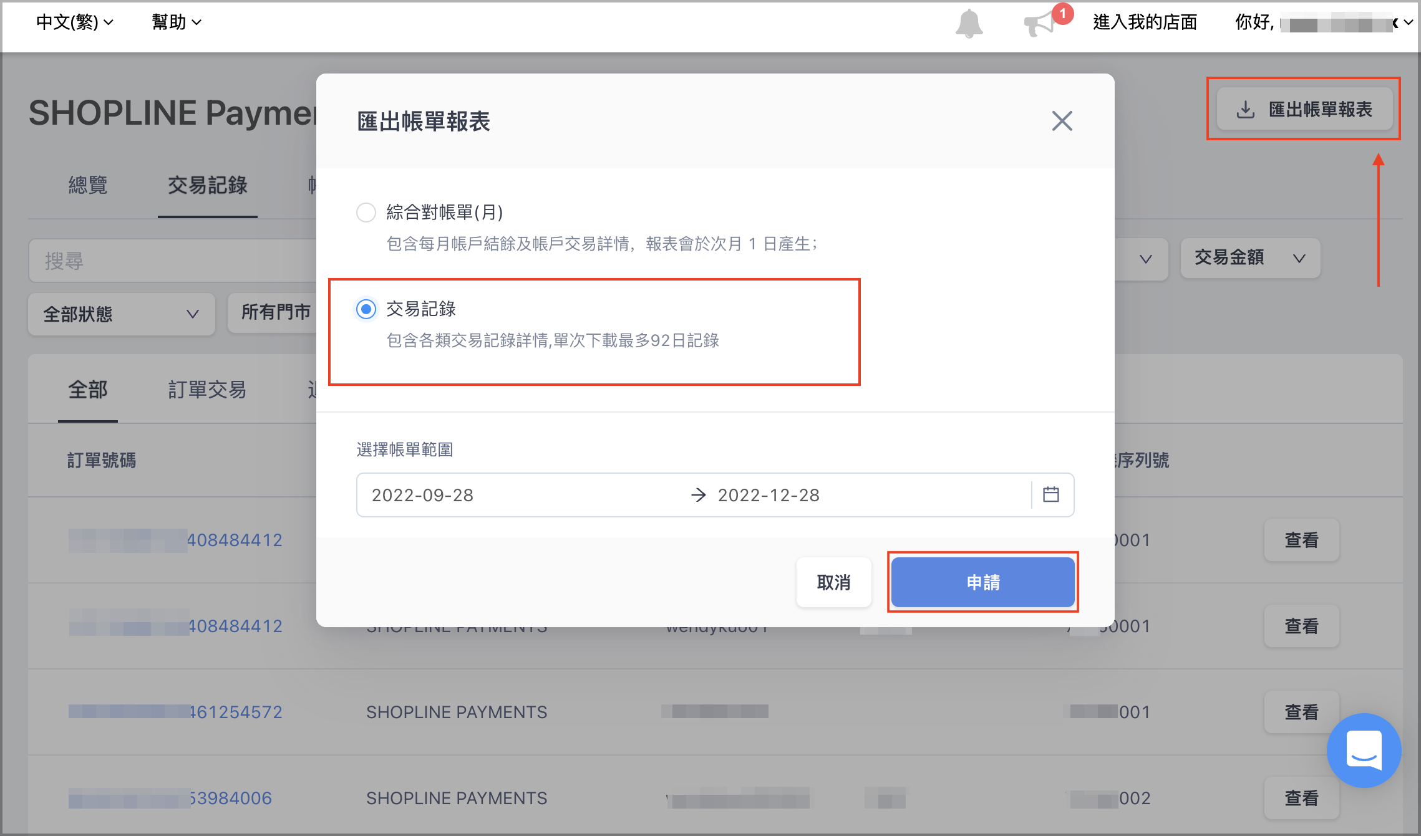Open first order link ending 408484412
1421x836 pixels.
175,540
